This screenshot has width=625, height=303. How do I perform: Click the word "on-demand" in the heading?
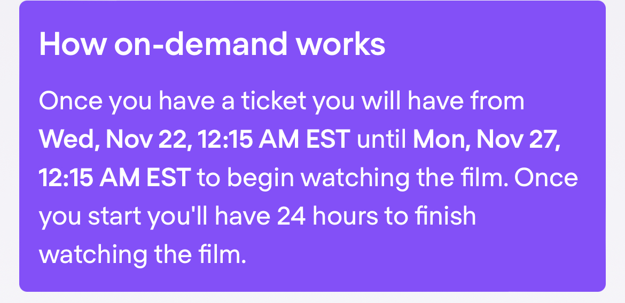(x=200, y=44)
